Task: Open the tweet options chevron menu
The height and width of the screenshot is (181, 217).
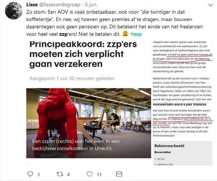Action: (x=210, y=5)
